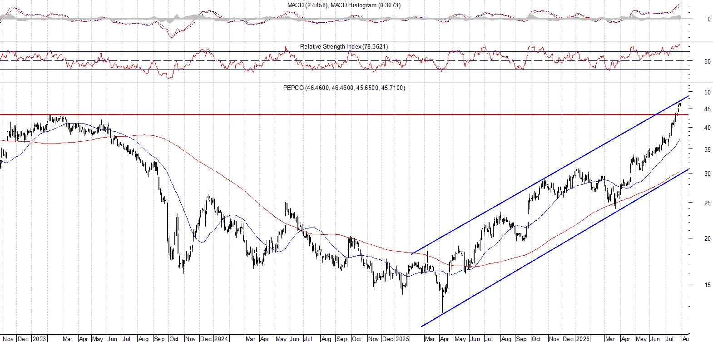Click the price axis 30 label

pos(708,173)
